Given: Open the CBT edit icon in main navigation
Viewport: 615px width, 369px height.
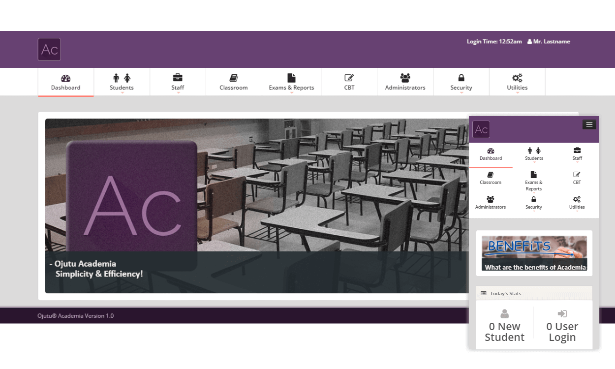Looking at the screenshot, I should pos(349,78).
